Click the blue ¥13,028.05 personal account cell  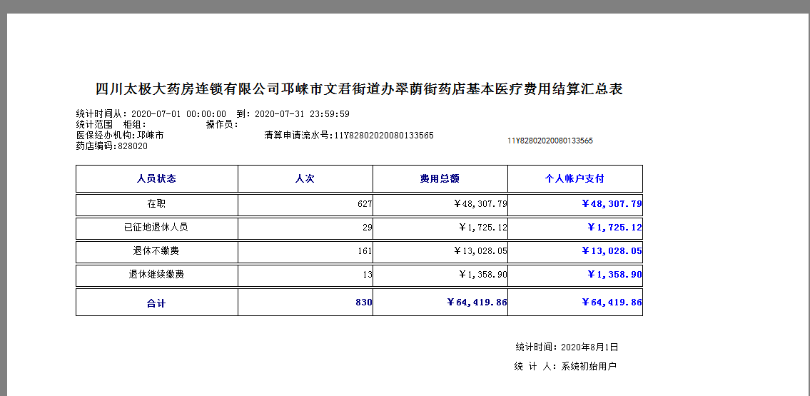click(575, 251)
